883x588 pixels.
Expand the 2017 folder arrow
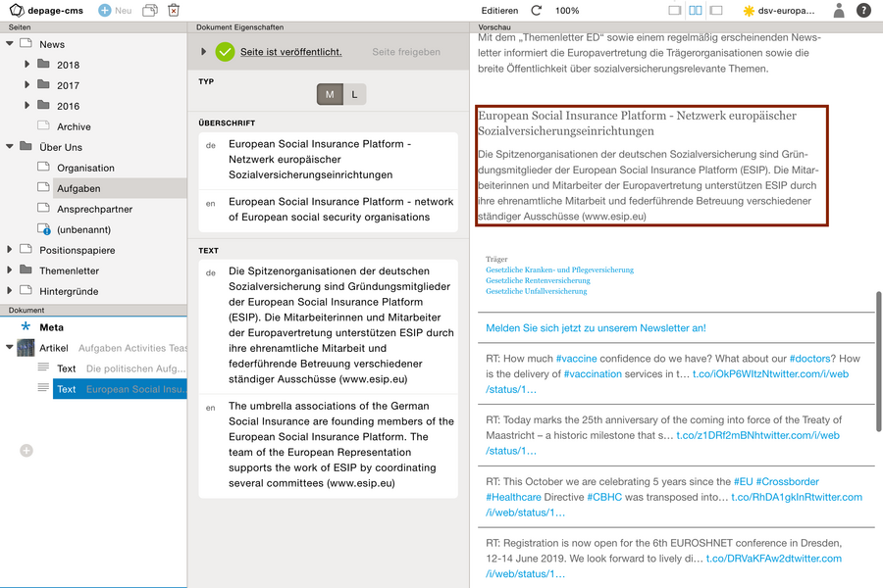[26, 85]
